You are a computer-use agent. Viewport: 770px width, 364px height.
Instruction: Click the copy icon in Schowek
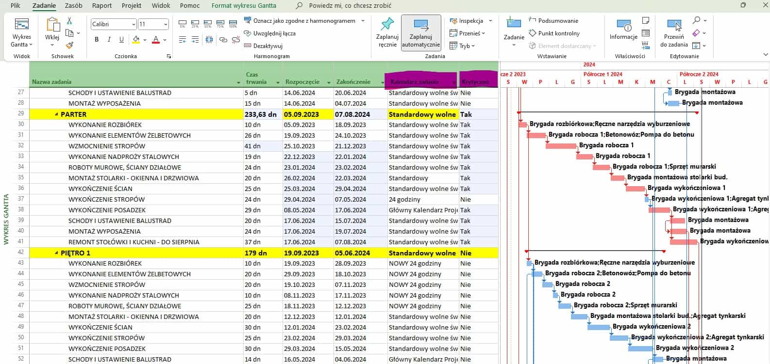click(x=69, y=33)
